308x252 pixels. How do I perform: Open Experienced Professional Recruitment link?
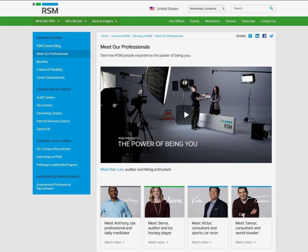click(54, 187)
